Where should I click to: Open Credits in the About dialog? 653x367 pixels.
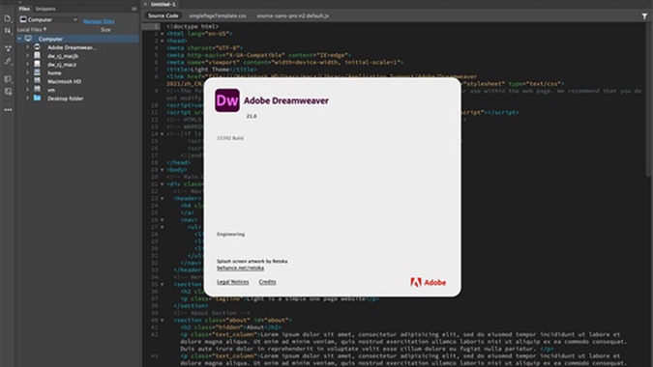click(x=267, y=282)
